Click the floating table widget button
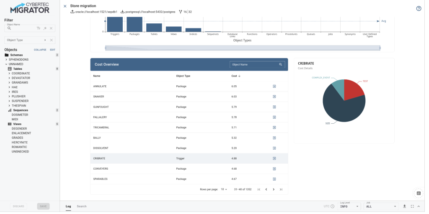 coord(418,193)
